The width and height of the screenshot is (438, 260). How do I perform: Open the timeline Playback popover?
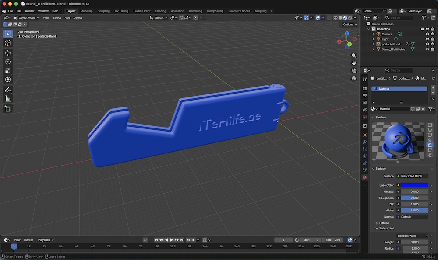[x=46, y=240]
